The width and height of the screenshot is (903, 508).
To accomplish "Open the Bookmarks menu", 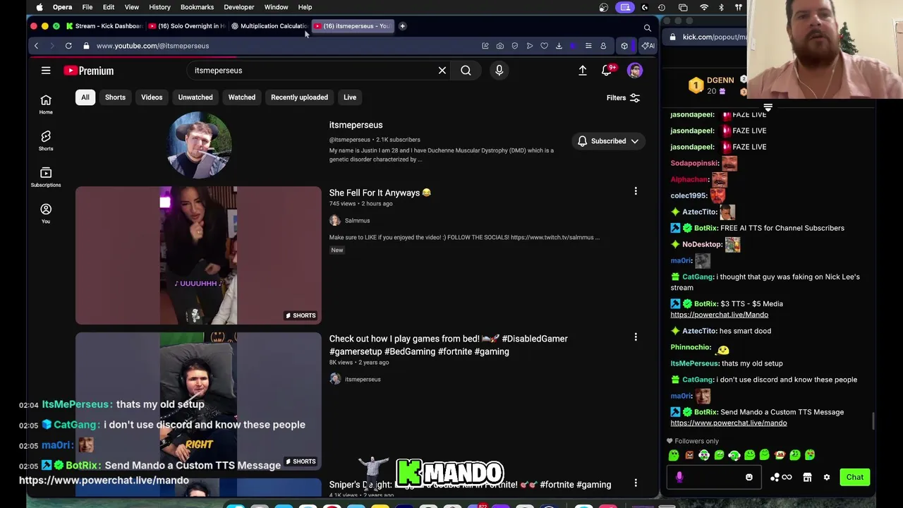I will [x=197, y=7].
